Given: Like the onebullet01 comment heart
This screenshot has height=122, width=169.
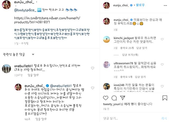Looking at the screenshot, I should point(93,68).
